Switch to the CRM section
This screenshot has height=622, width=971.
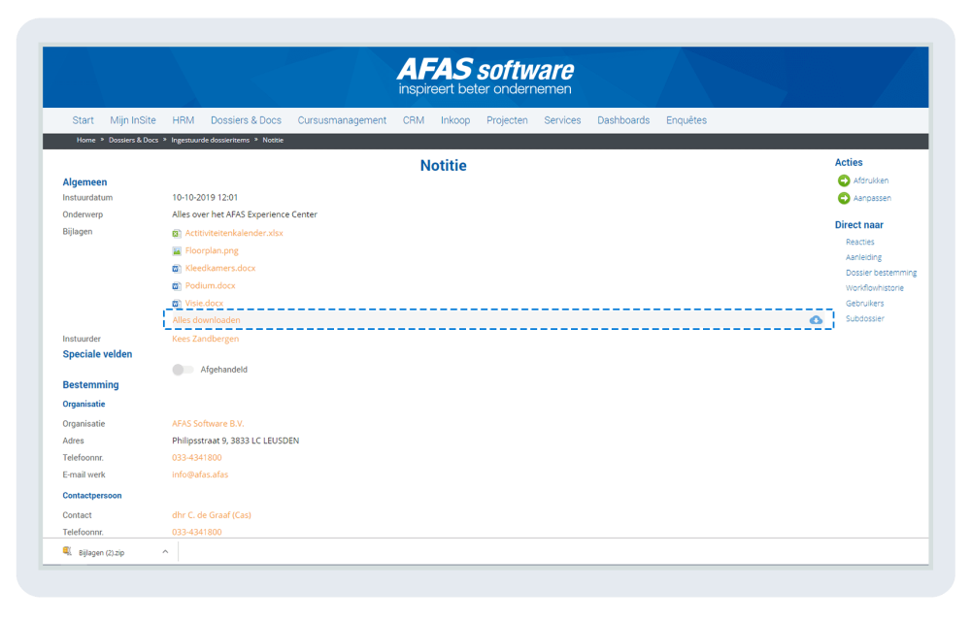(413, 119)
